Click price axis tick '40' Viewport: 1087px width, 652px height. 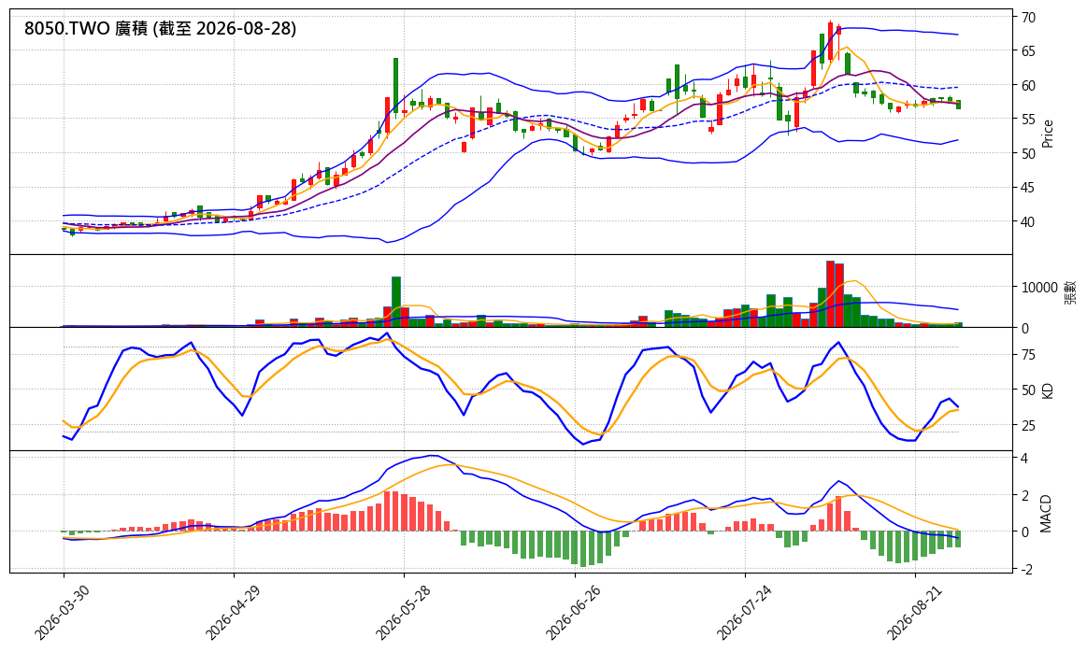pyautogui.click(x=1028, y=221)
